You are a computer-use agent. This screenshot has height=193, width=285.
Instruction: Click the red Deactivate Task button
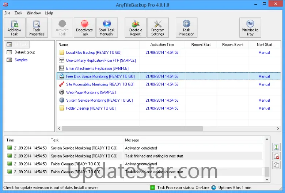(x=84, y=28)
